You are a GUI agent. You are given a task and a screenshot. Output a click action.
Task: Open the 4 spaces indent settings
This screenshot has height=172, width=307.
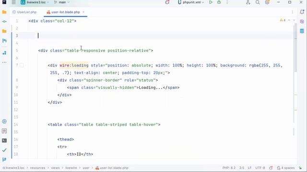click(x=286, y=168)
